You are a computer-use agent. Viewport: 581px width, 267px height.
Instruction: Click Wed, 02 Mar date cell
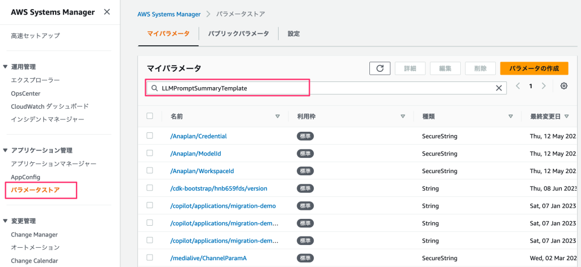click(554, 258)
